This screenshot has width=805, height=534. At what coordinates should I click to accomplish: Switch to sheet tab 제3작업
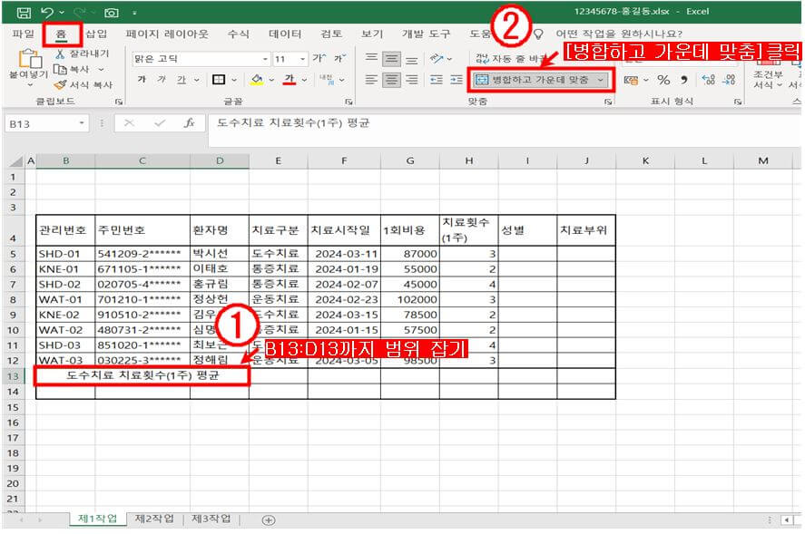pos(211,519)
